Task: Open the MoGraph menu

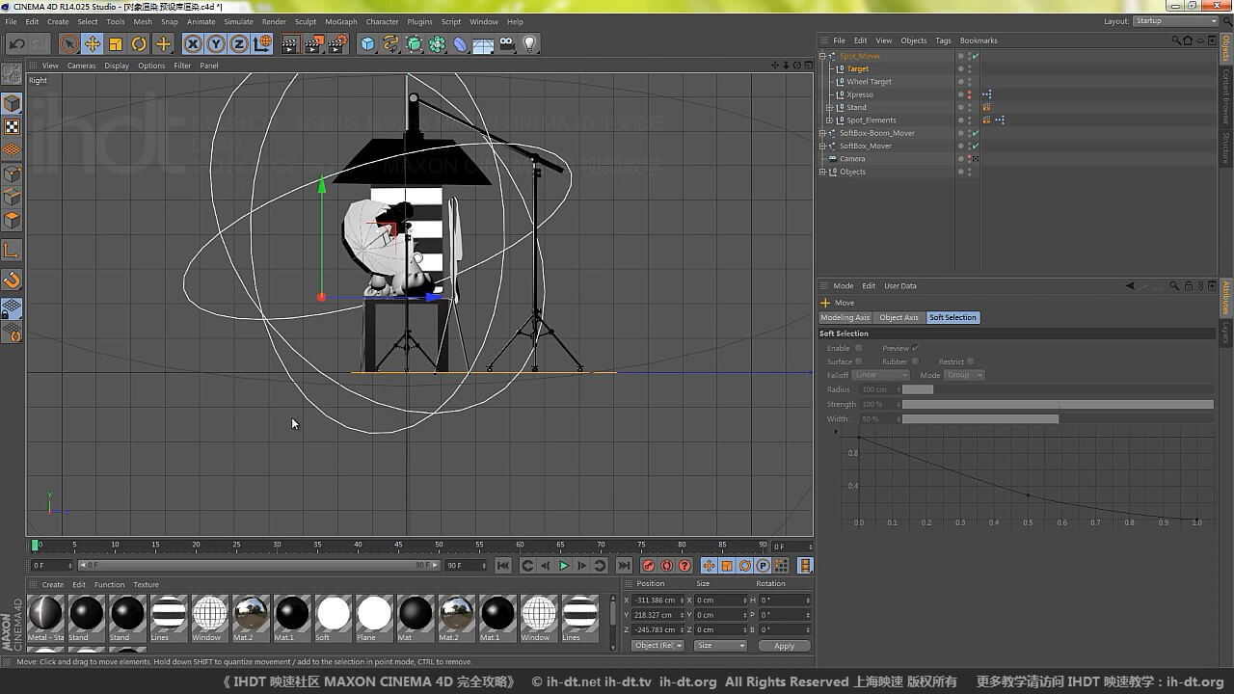Action: (340, 21)
